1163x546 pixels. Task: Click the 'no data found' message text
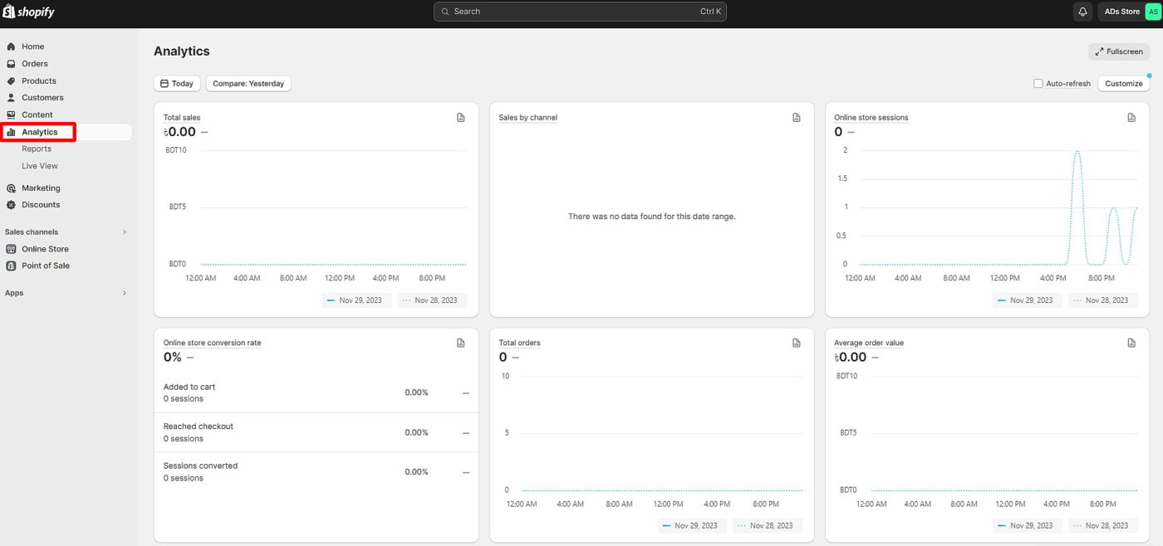pyautogui.click(x=652, y=217)
